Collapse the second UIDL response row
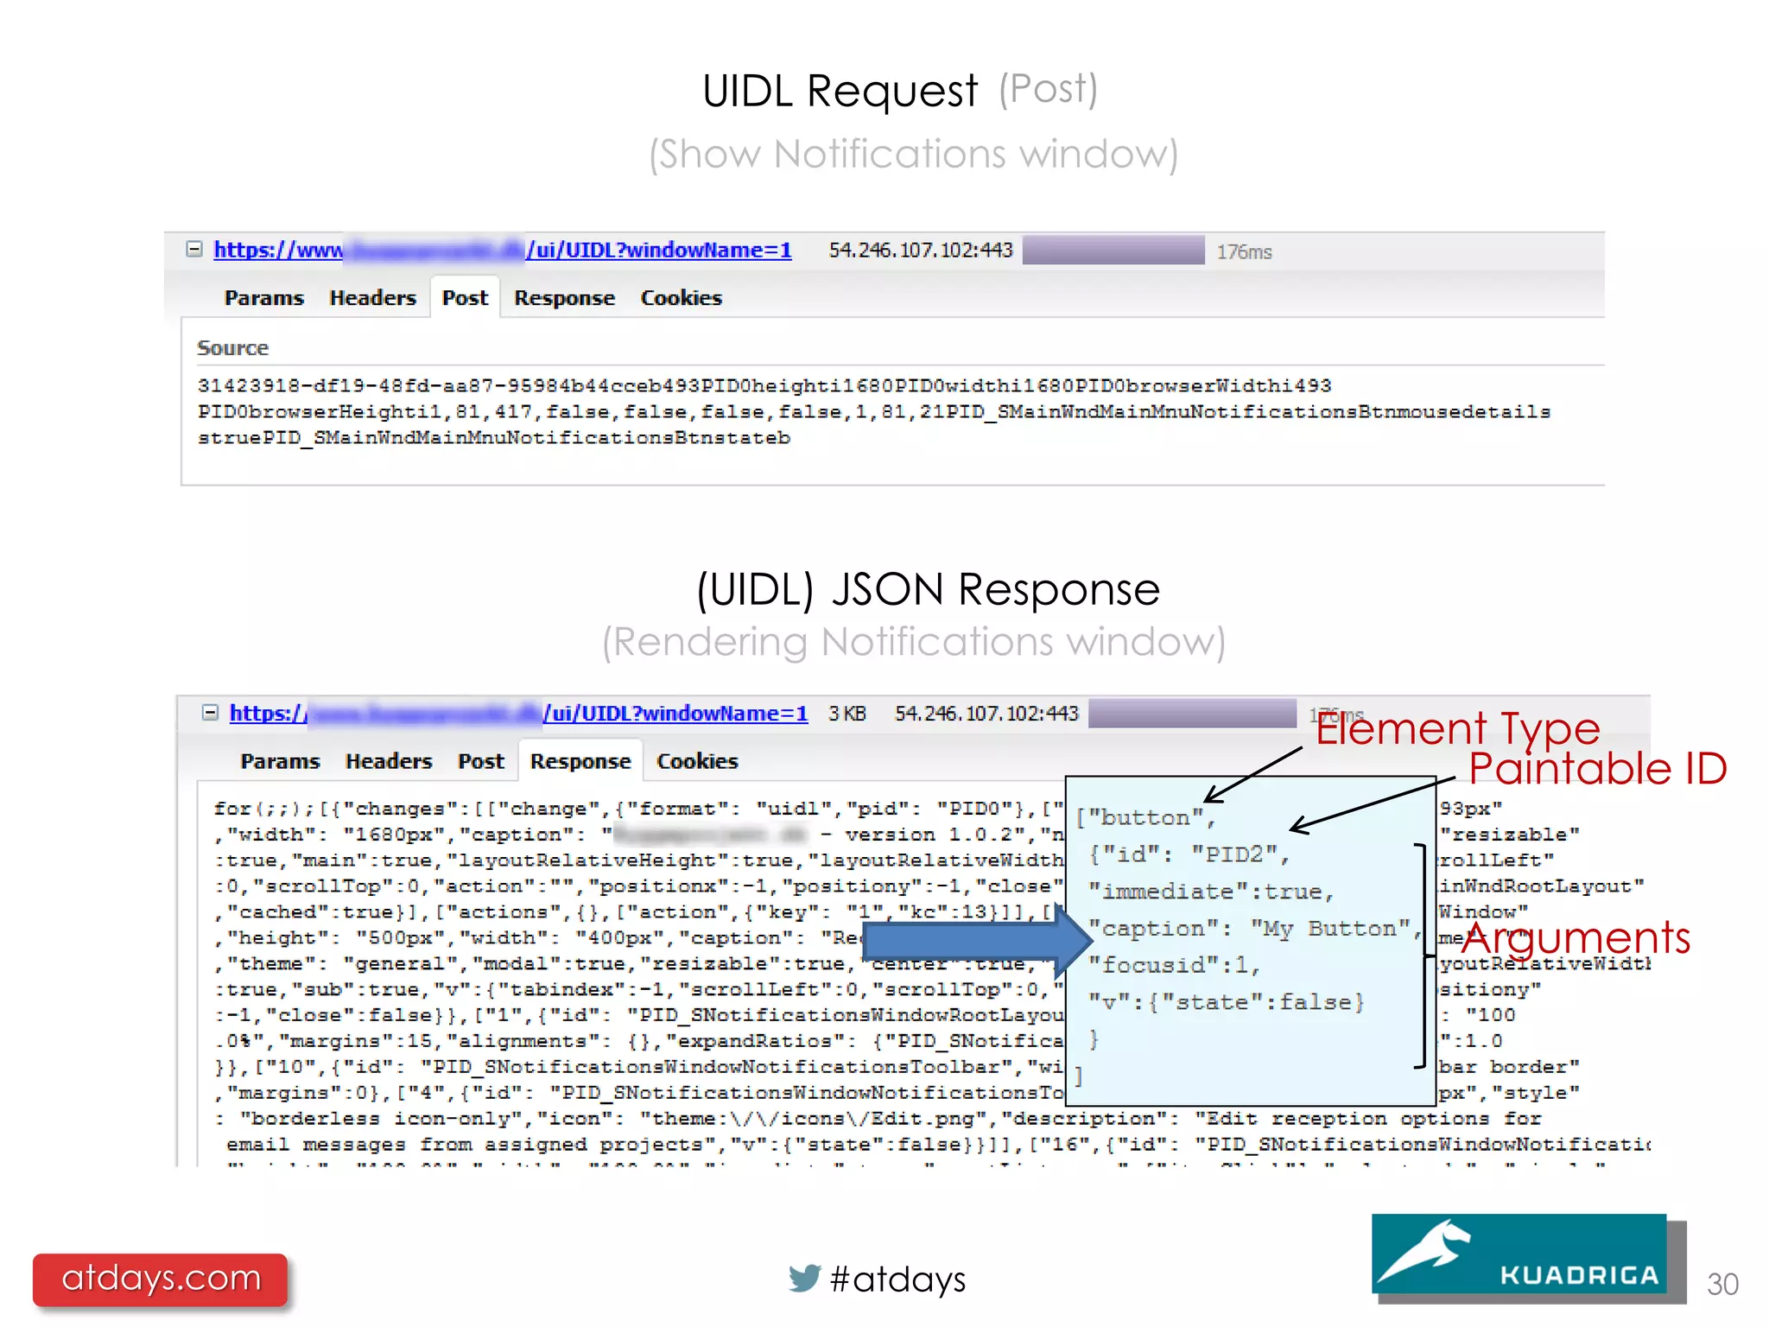The width and height of the screenshot is (1769, 1327). 210,713
